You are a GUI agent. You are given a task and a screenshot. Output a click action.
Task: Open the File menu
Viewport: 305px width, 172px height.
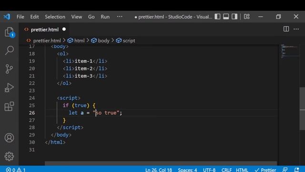(20, 17)
